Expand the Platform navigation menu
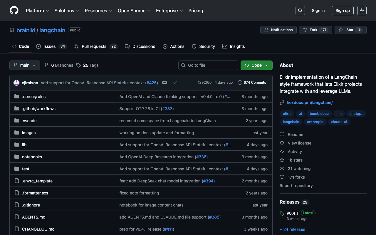 (38, 11)
